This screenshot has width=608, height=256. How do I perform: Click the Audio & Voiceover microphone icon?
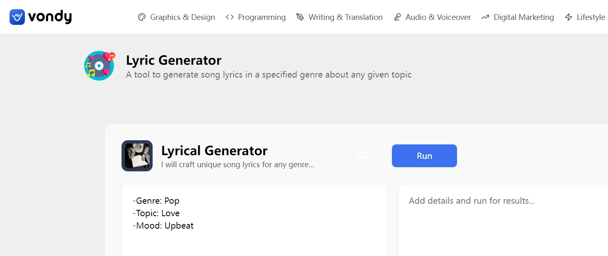pos(397,17)
